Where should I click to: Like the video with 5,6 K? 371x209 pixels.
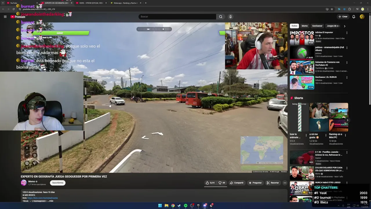210,183
